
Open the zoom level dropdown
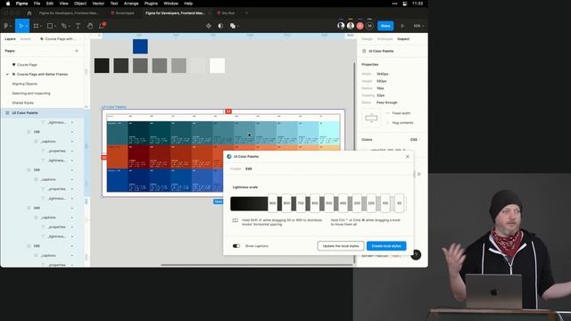click(x=418, y=26)
